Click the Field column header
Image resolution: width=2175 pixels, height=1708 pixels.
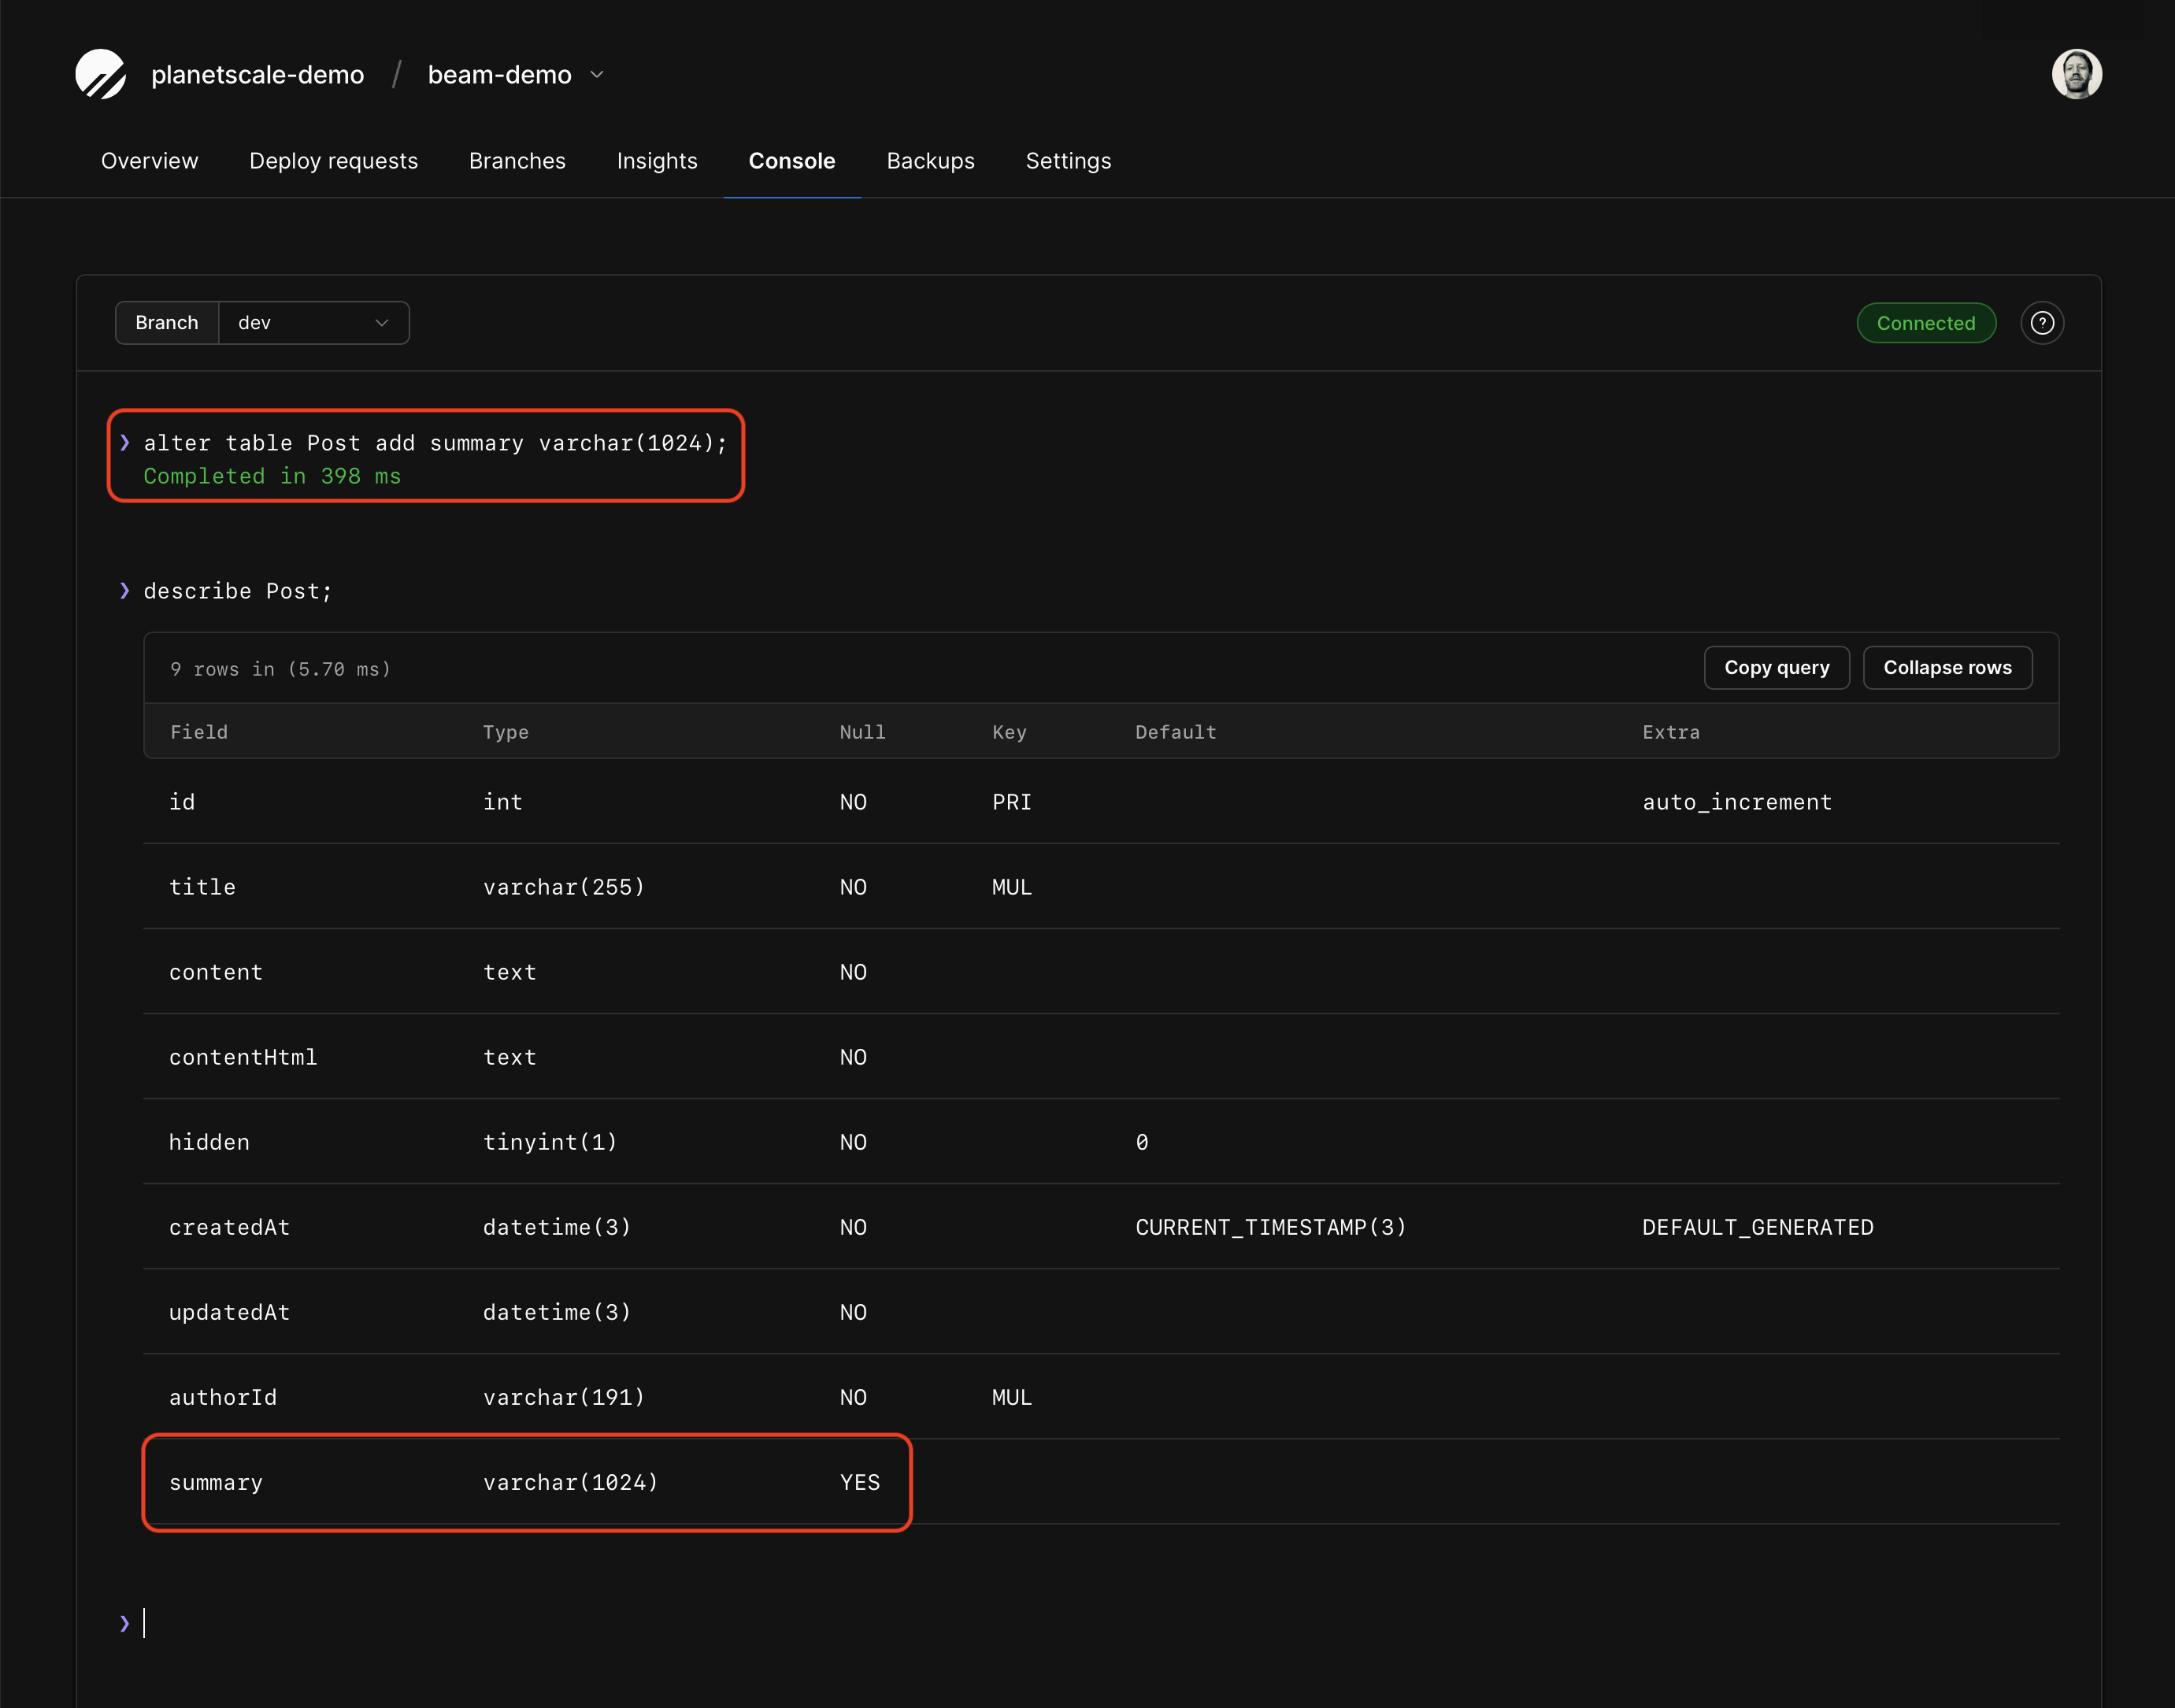click(x=199, y=732)
